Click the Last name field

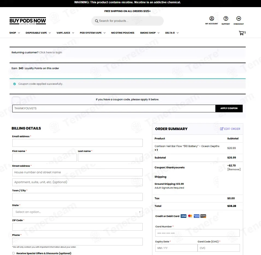pos(110,158)
